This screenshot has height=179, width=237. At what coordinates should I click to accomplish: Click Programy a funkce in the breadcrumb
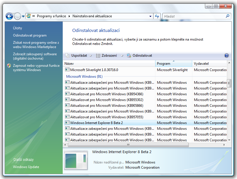pos(51,16)
